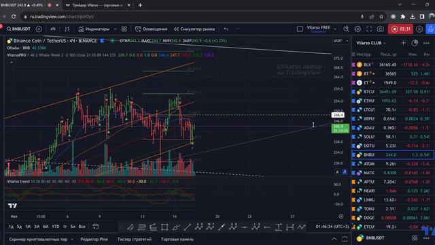
Task: Select the horizontal lines fib tool icon
Action: (x=142, y=227)
